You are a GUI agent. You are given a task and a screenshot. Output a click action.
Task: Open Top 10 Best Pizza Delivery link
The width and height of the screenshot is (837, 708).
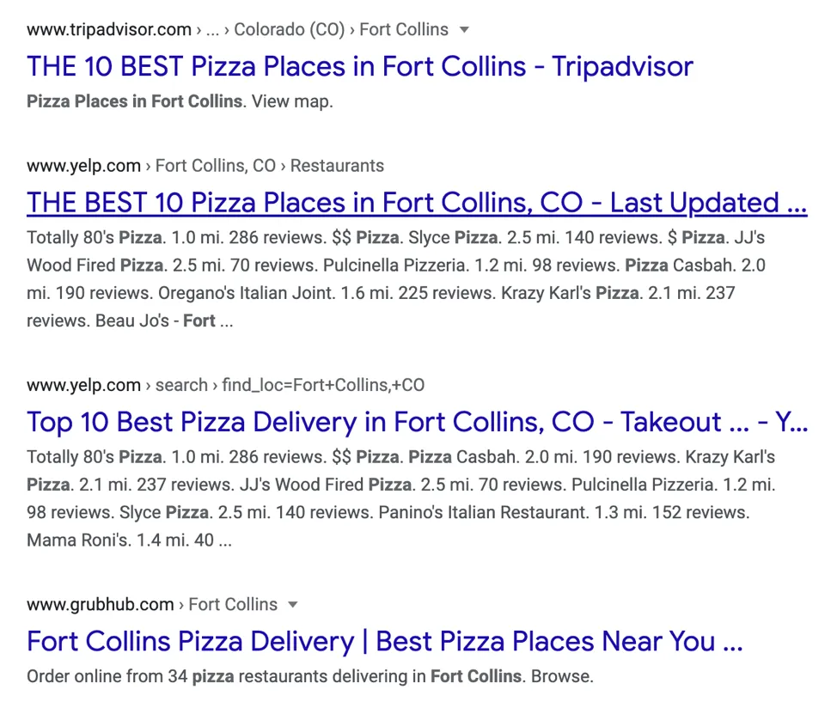tap(416, 422)
